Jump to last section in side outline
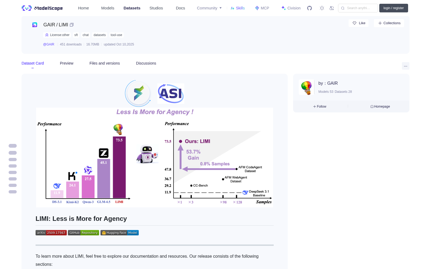 tap(13, 192)
